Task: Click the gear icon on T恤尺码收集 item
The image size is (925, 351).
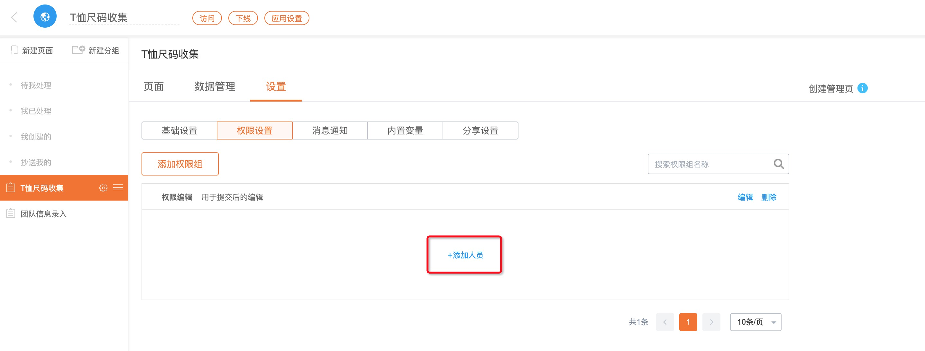Action: pyautogui.click(x=103, y=188)
